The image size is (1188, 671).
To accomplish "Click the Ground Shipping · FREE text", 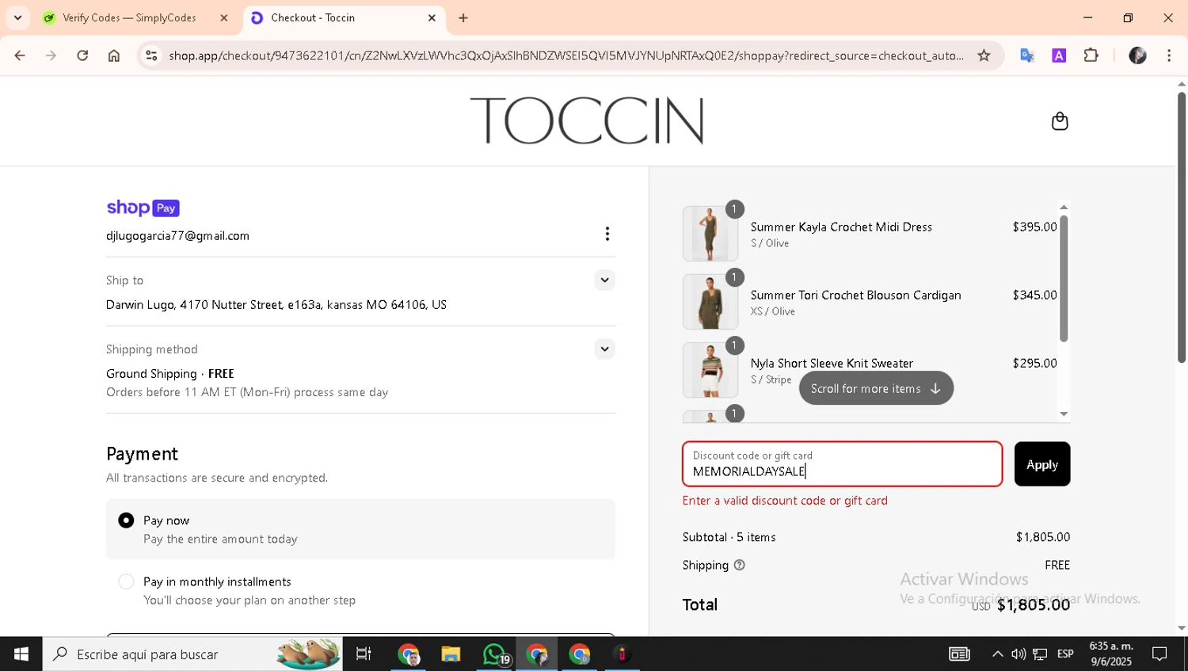I will 170,374.
